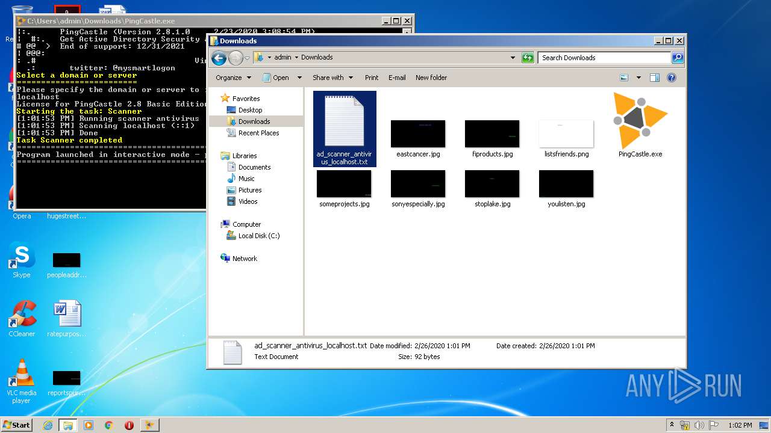This screenshot has height=433, width=771.
Task: Open the recent pages dropdown arrow
Action: coord(247,58)
